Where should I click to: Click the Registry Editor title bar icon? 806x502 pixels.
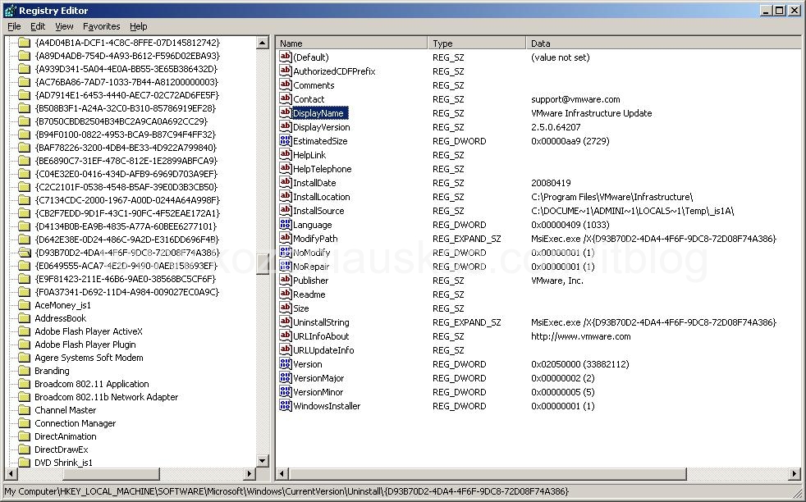[10, 11]
